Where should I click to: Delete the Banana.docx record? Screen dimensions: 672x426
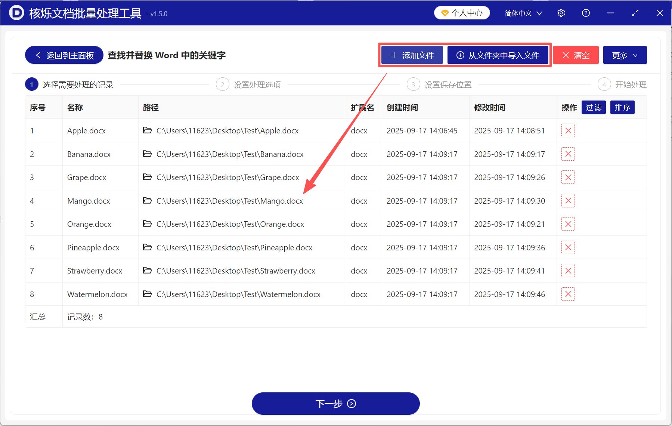tap(568, 154)
